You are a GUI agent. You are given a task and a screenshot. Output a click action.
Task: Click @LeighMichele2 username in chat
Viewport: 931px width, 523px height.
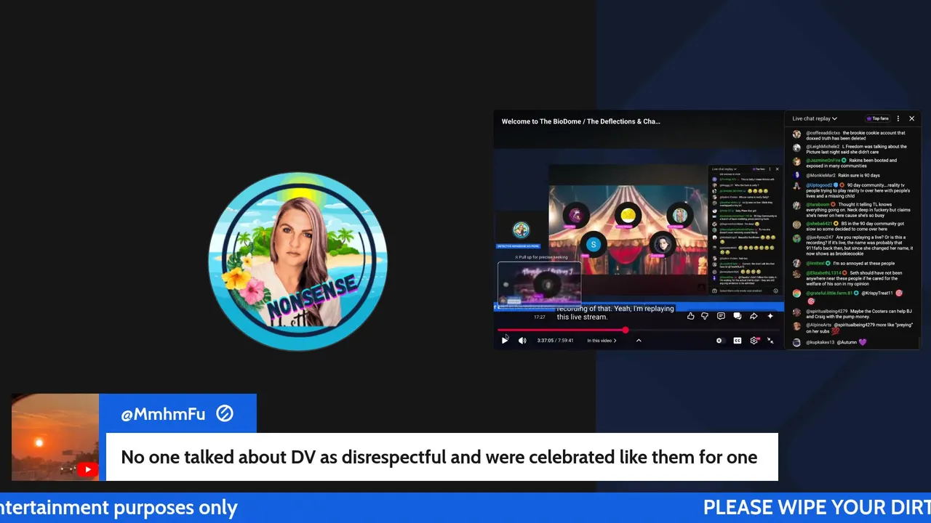point(822,147)
